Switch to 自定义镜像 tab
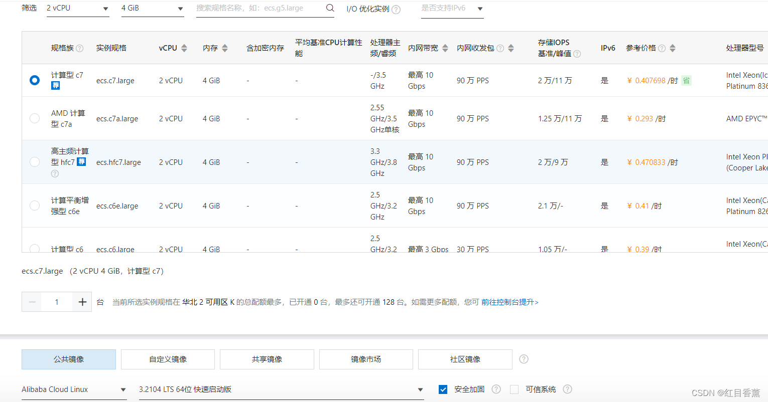The height and width of the screenshot is (402, 768). (x=168, y=359)
